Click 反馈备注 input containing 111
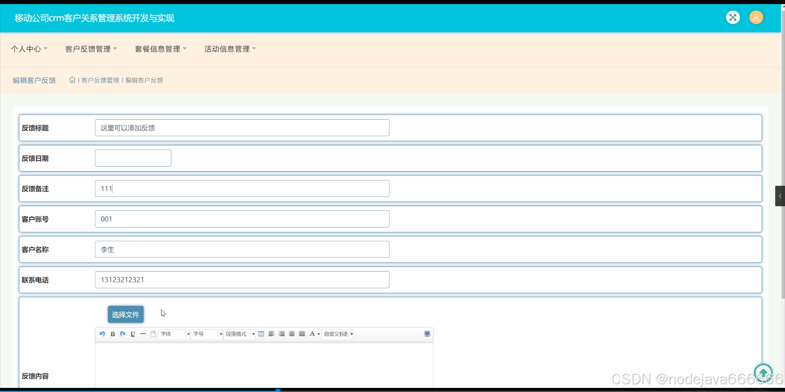785x392 pixels. pyautogui.click(x=242, y=189)
